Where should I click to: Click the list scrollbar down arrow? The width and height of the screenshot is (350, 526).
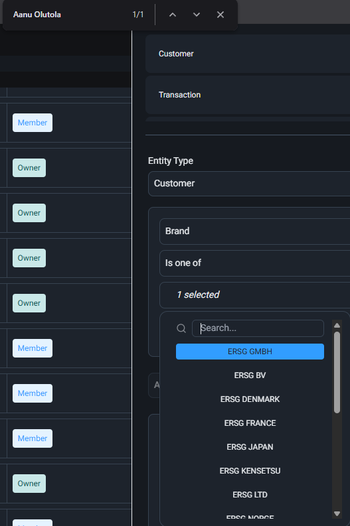(337, 513)
